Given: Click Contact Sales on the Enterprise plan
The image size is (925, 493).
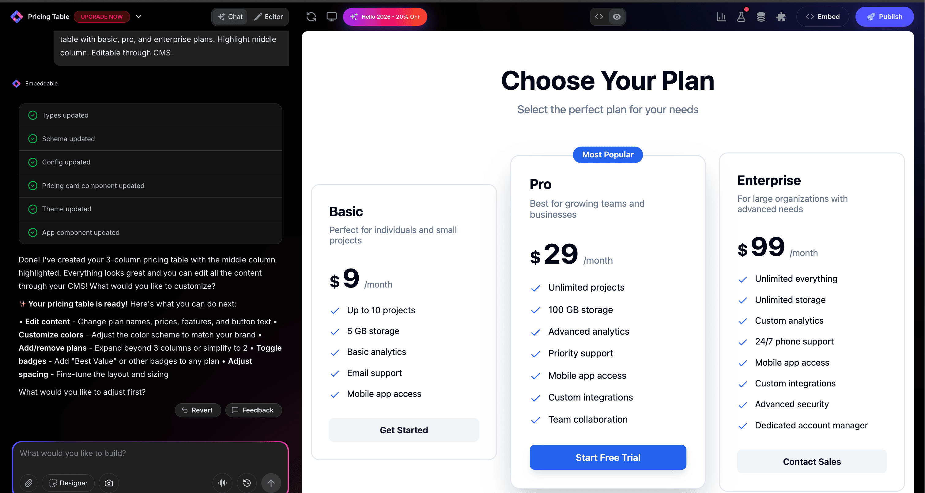Looking at the screenshot, I should [x=811, y=462].
